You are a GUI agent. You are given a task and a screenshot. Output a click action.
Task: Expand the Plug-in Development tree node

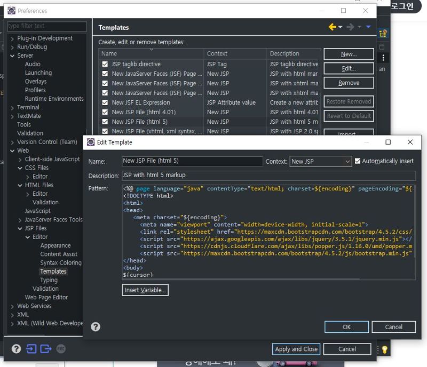coord(12,38)
